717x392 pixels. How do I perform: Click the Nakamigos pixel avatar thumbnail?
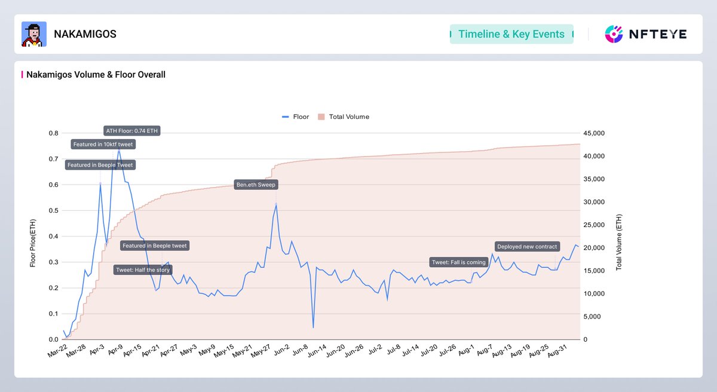[x=34, y=34]
